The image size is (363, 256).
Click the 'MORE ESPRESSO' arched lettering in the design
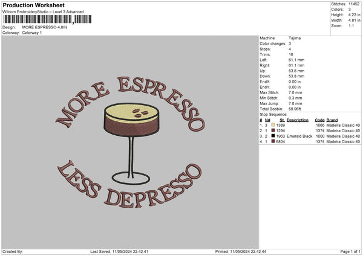coord(130,103)
